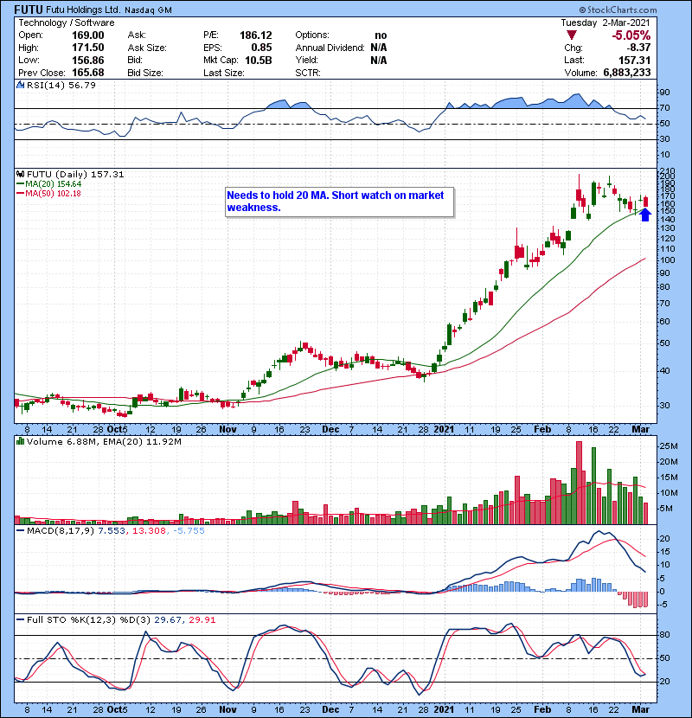Click the Bid Size: label
This screenshot has width=692, height=718.
point(145,73)
